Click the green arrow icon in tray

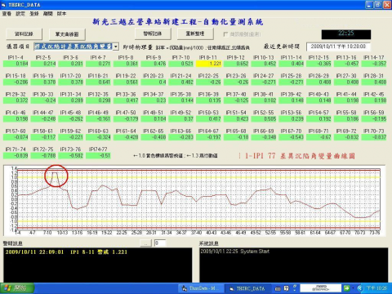pyautogui.click(x=347, y=288)
